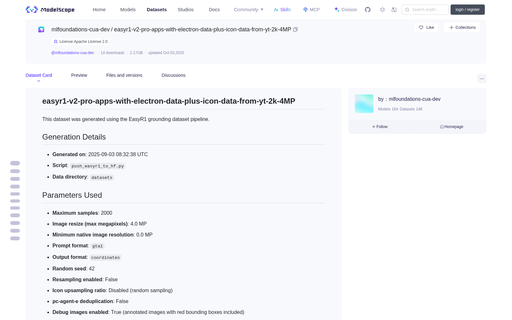This screenshot has height=320, width=512.
Task: Visit the organization Homepage link
Action: click(x=452, y=127)
